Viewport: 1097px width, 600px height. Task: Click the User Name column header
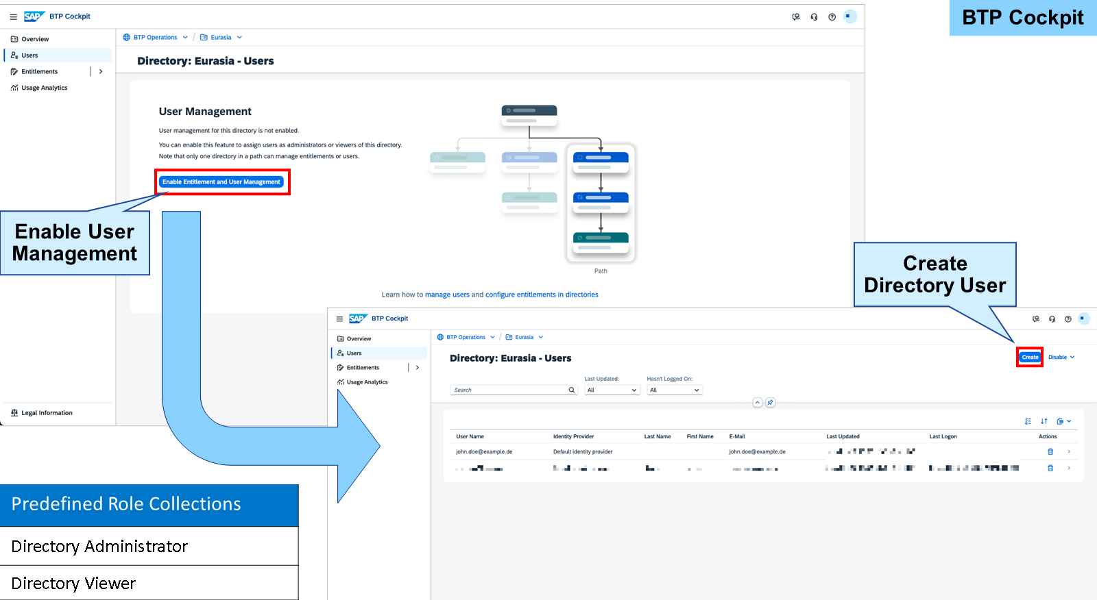coord(470,437)
